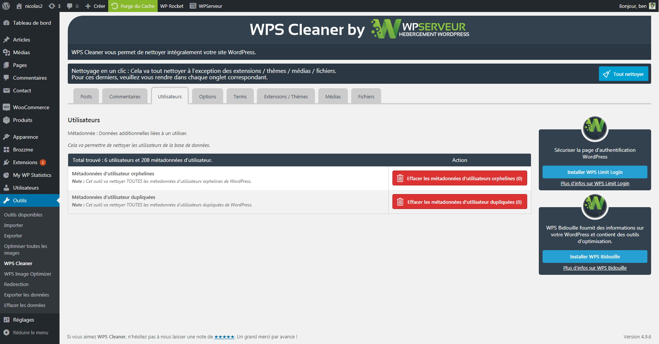
Task: Open Optimiser toutes les images item
Action: (x=25, y=249)
